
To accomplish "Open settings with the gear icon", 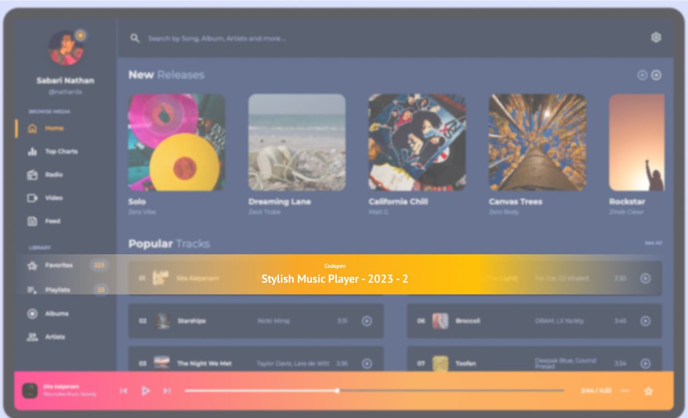I will pyautogui.click(x=656, y=38).
